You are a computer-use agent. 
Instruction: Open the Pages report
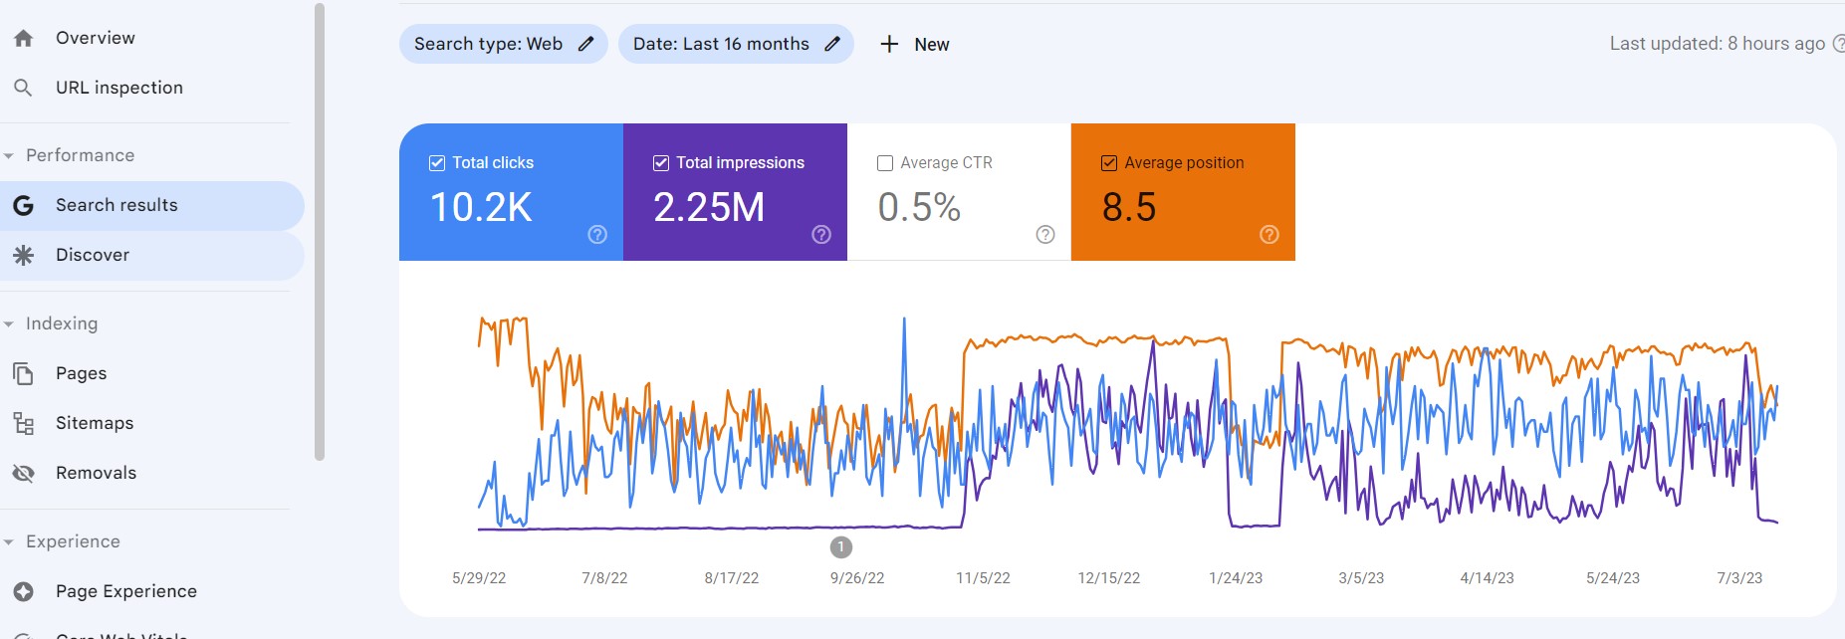point(81,373)
